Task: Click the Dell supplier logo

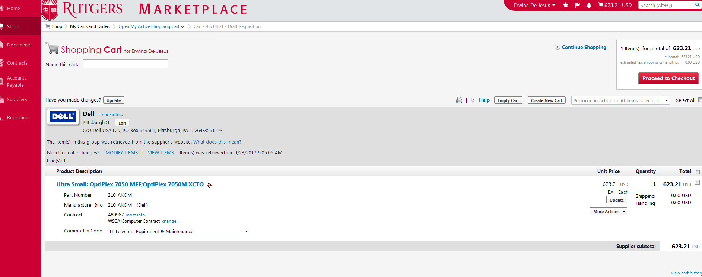Action: tap(63, 117)
